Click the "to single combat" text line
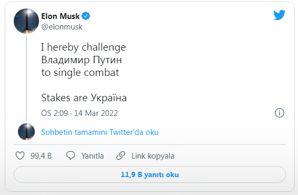Screen dimensions: 298x195 80,73
